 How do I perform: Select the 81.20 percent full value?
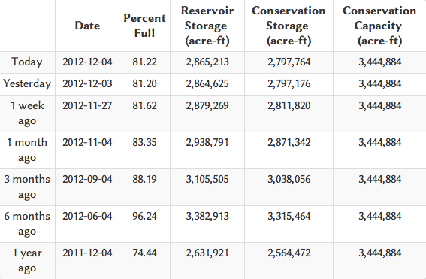144,83
